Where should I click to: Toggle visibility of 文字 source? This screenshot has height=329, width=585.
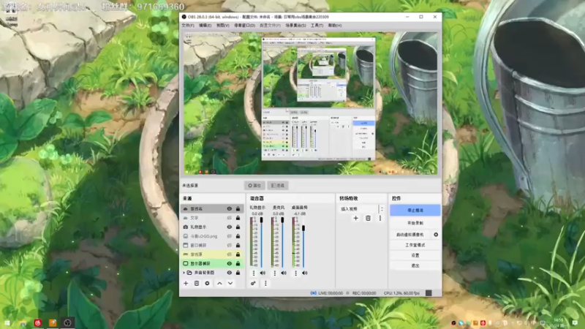click(229, 218)
